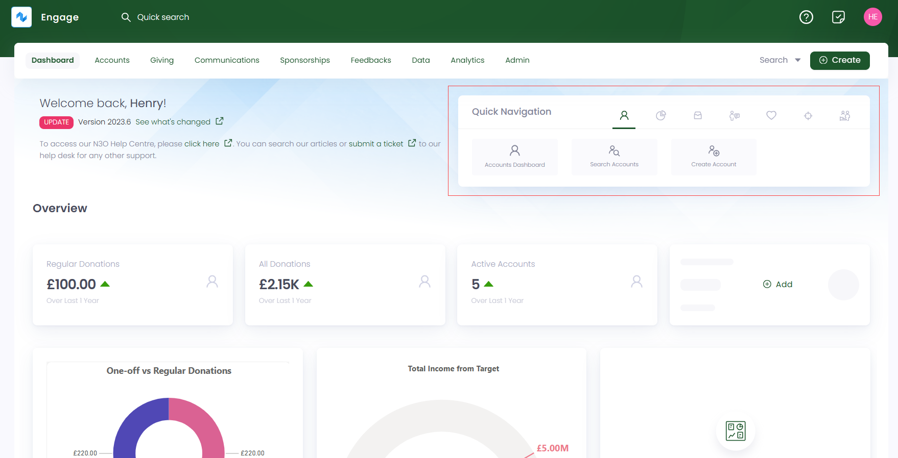Focus the Quick search field
Viewport: 898px width, 458px height.
[163, 17]
